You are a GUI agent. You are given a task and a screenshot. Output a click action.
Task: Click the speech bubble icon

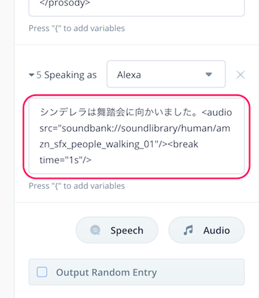pos(95,230)
